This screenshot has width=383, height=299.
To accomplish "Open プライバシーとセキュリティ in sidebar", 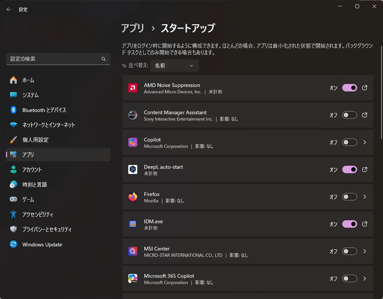I will 58,229.
